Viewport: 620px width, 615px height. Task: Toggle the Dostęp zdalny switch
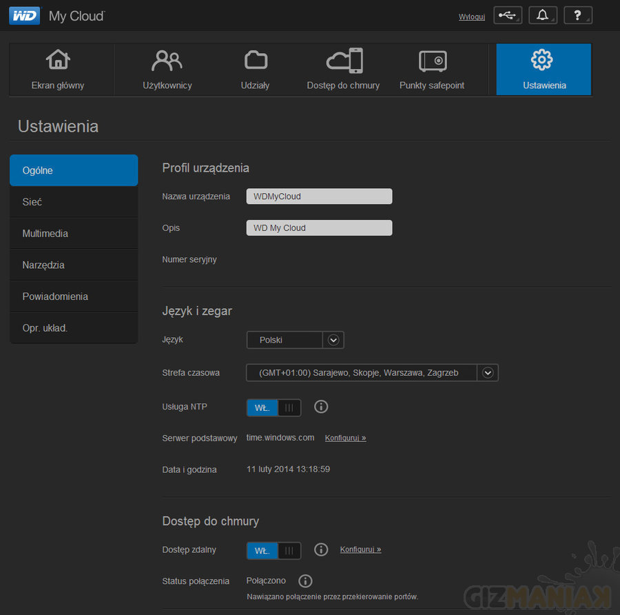click(273, 550)
